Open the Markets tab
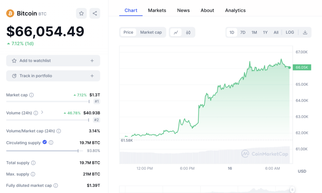This screenshot has height=193, width=322. pyautogui.click(x=157, y=10)
